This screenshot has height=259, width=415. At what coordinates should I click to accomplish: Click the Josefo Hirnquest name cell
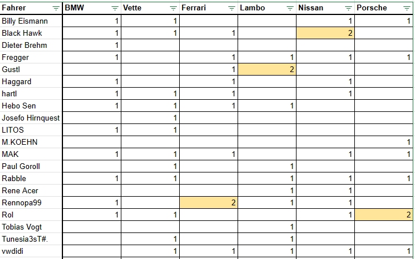coord(31,118)
